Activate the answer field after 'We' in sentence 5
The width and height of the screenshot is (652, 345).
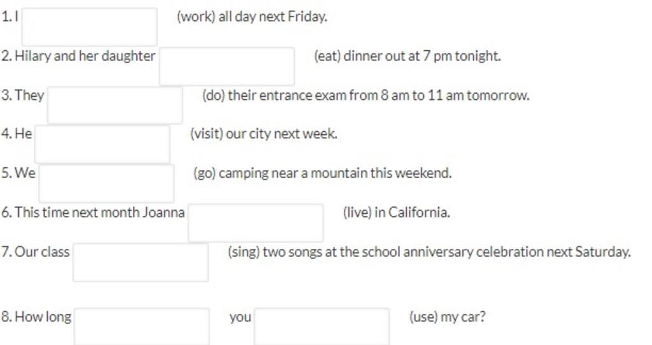point(106,183)
